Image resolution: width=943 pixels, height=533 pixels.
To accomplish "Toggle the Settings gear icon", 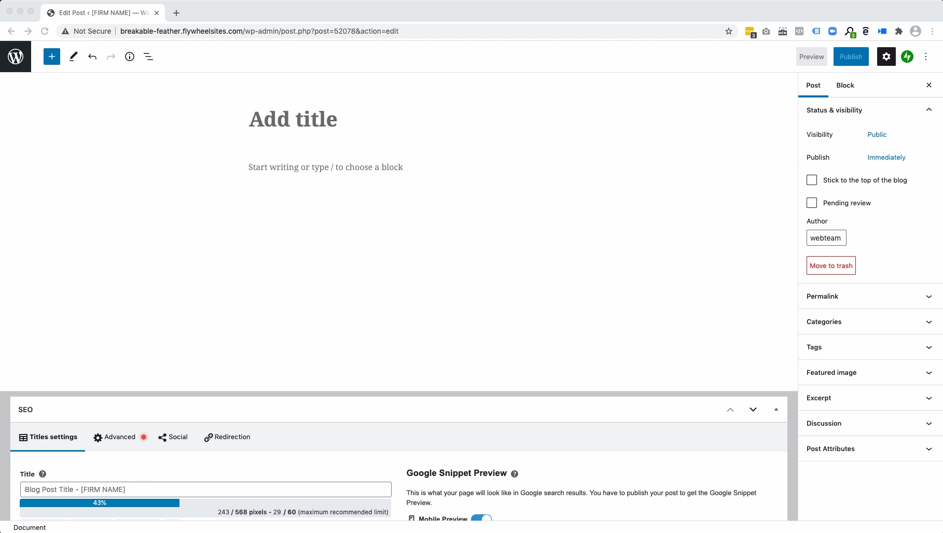I will pos(886,57).
